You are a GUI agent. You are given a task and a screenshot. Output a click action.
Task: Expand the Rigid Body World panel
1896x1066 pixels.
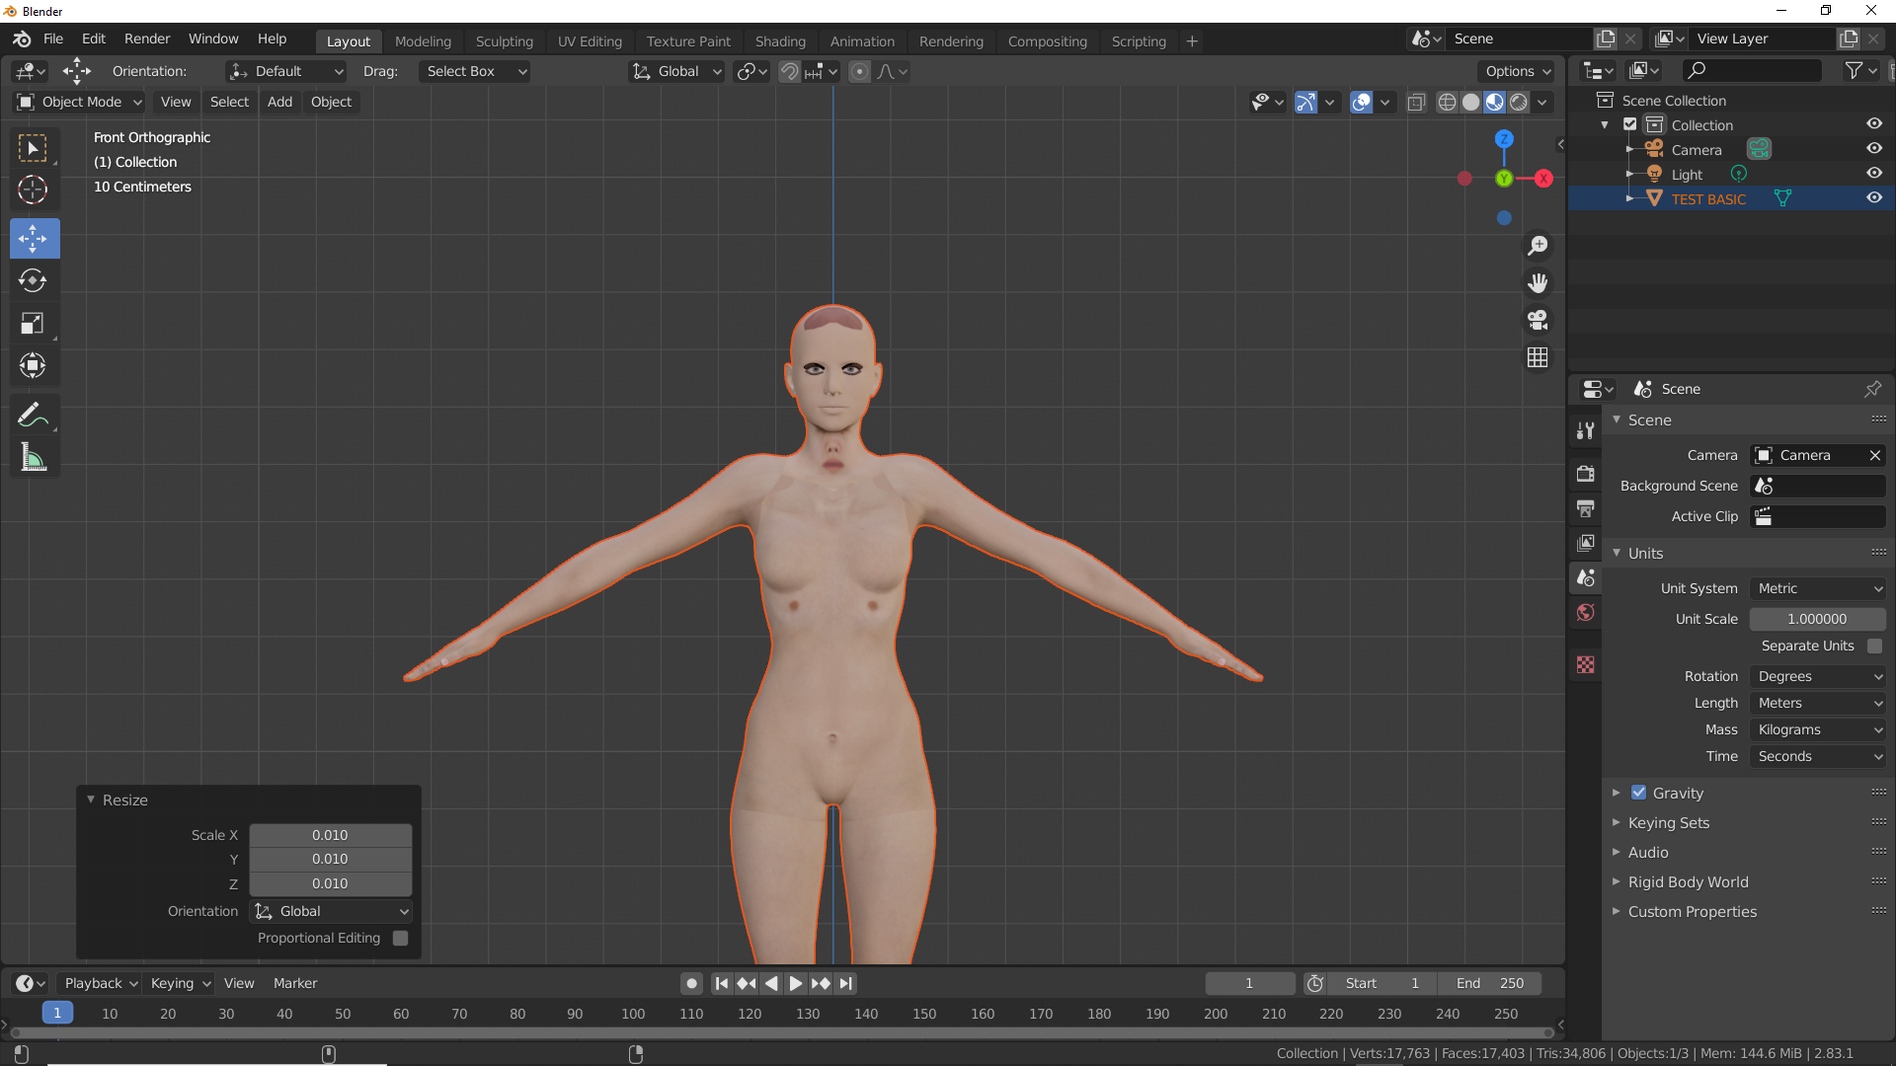pos(1688,881)
